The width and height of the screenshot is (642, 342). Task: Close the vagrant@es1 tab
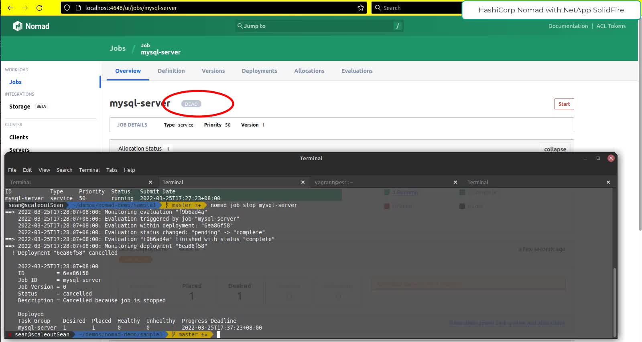[x=455, y=182]
